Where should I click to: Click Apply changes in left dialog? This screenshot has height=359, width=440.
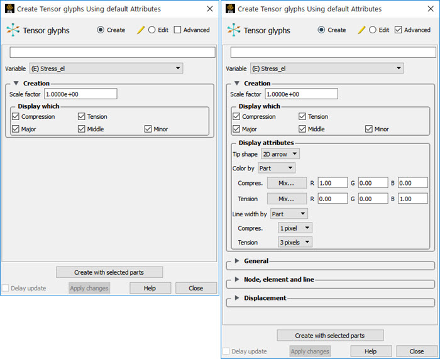click(89, 288)
